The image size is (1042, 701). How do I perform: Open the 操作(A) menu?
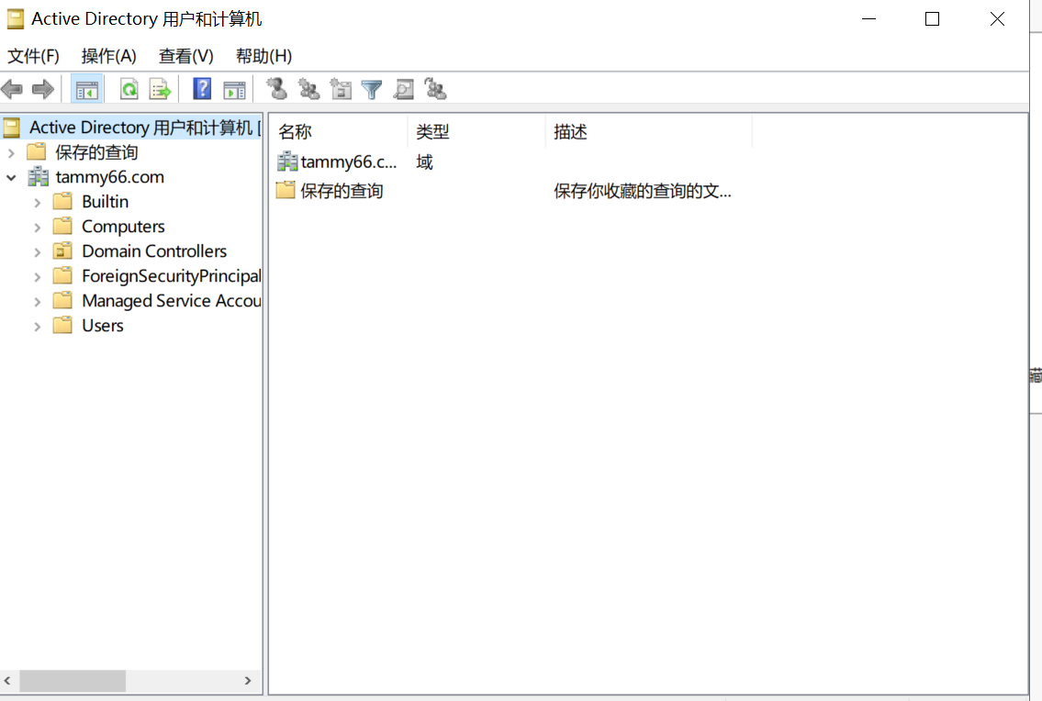109,57
